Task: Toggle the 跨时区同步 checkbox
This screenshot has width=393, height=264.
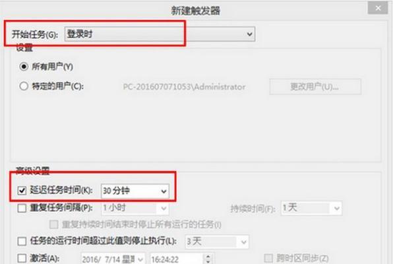Action: pos(268,258)
